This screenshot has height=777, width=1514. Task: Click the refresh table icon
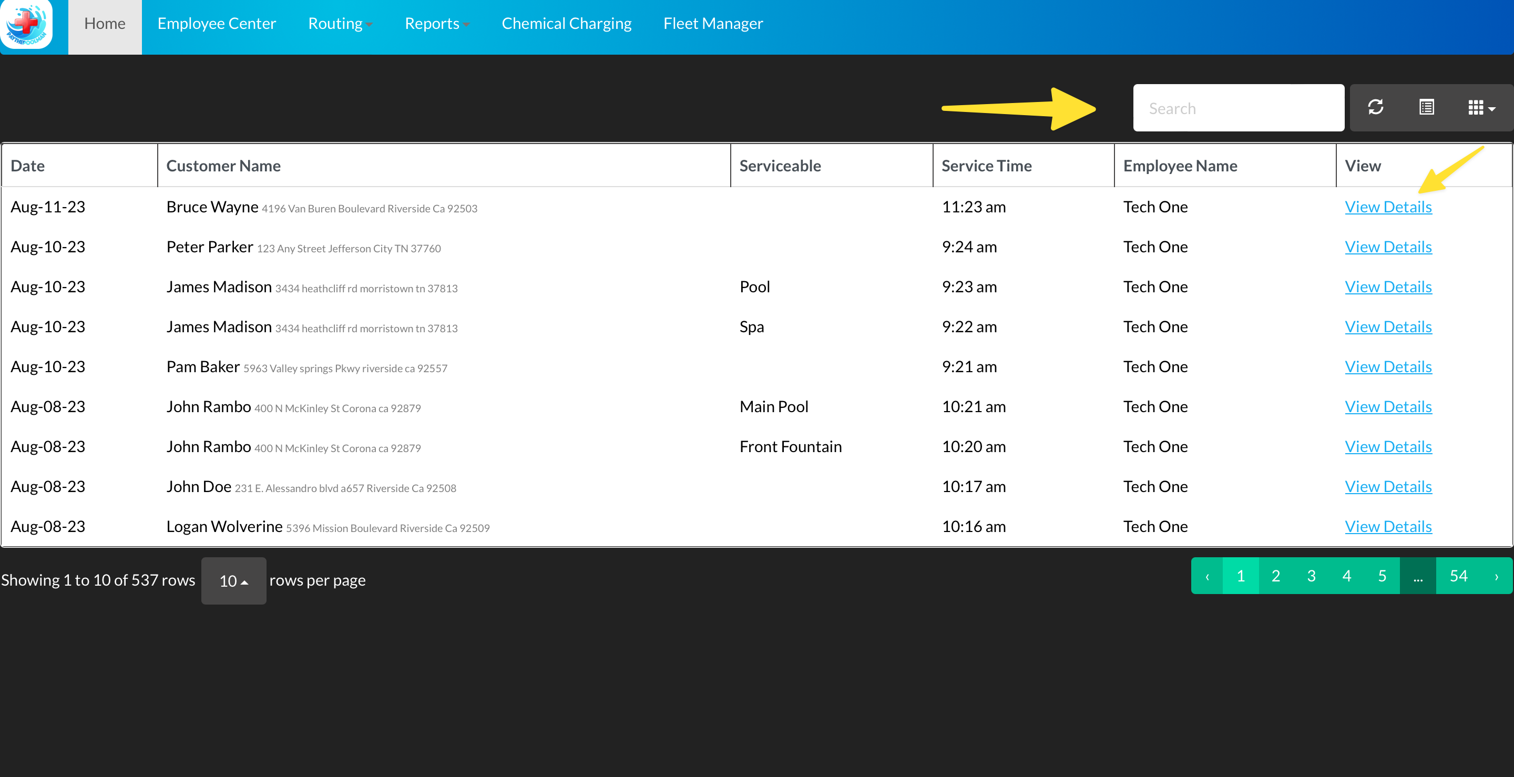click(1375, 108)
